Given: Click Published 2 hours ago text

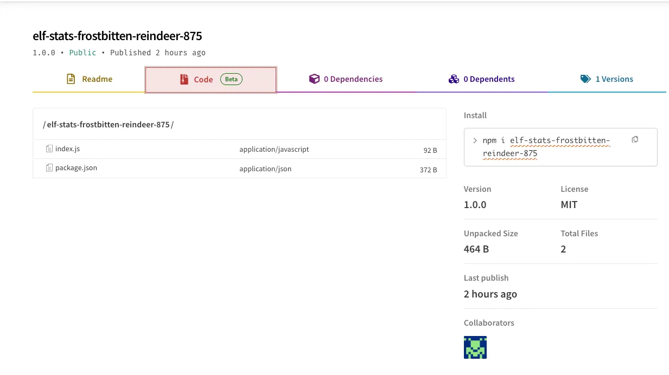Looking at the screenshot, I should [158, 53].
